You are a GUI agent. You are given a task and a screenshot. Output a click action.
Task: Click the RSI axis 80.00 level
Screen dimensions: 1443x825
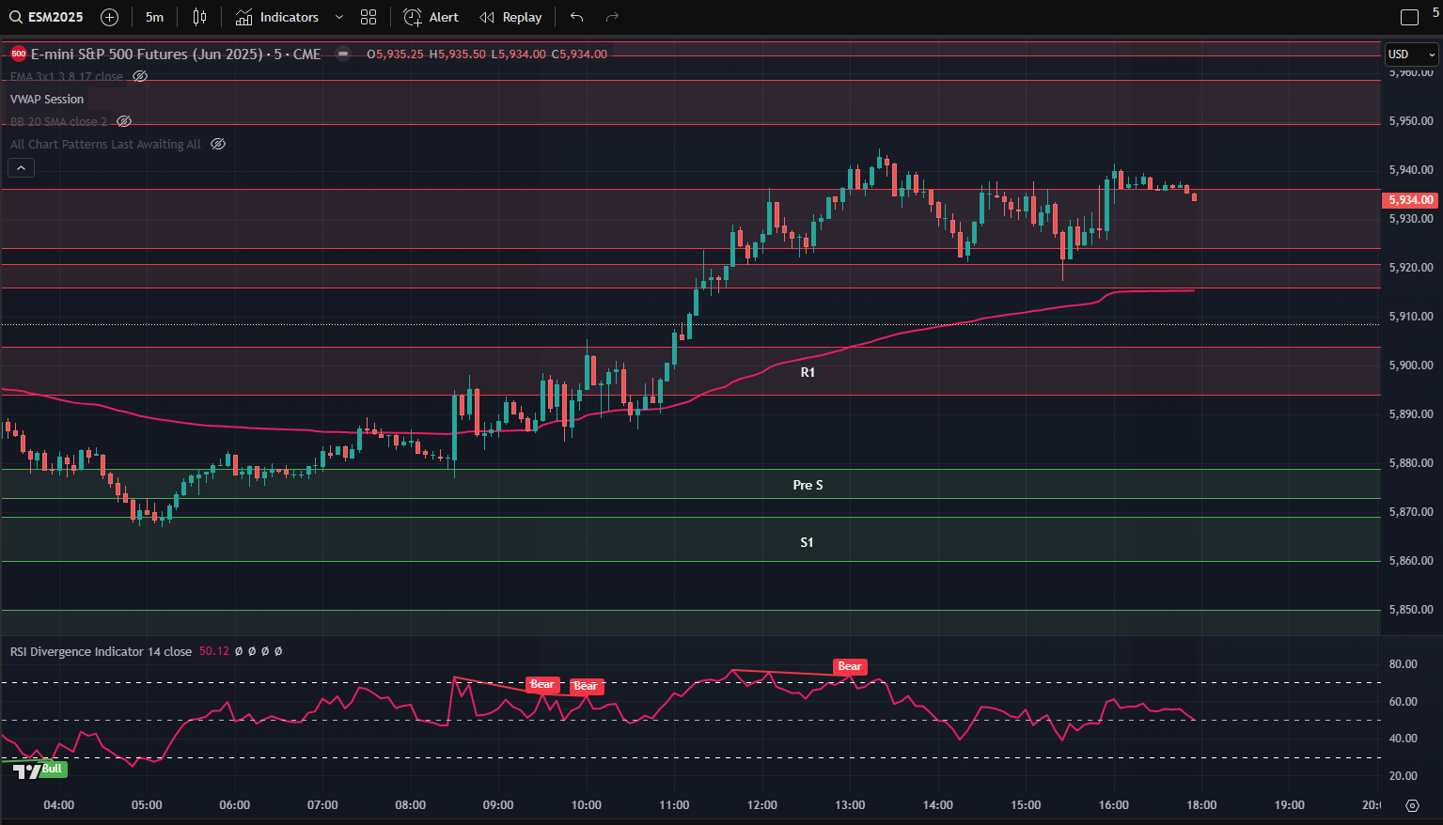tap(1404, 664)
